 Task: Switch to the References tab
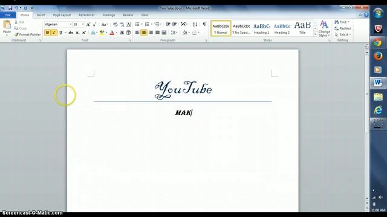coord(86,15)
